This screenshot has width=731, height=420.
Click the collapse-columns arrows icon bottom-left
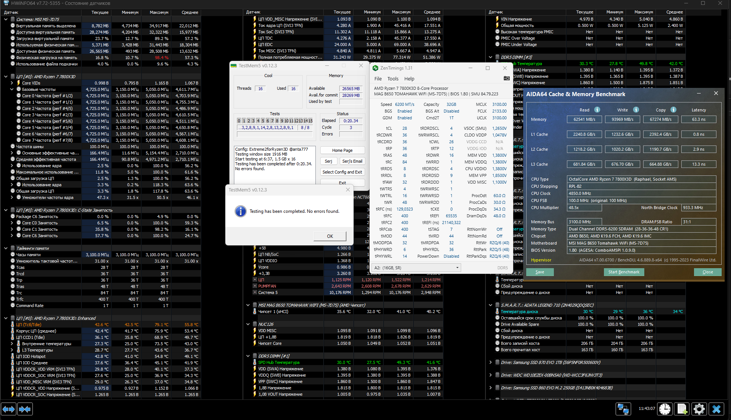(25, 409)
